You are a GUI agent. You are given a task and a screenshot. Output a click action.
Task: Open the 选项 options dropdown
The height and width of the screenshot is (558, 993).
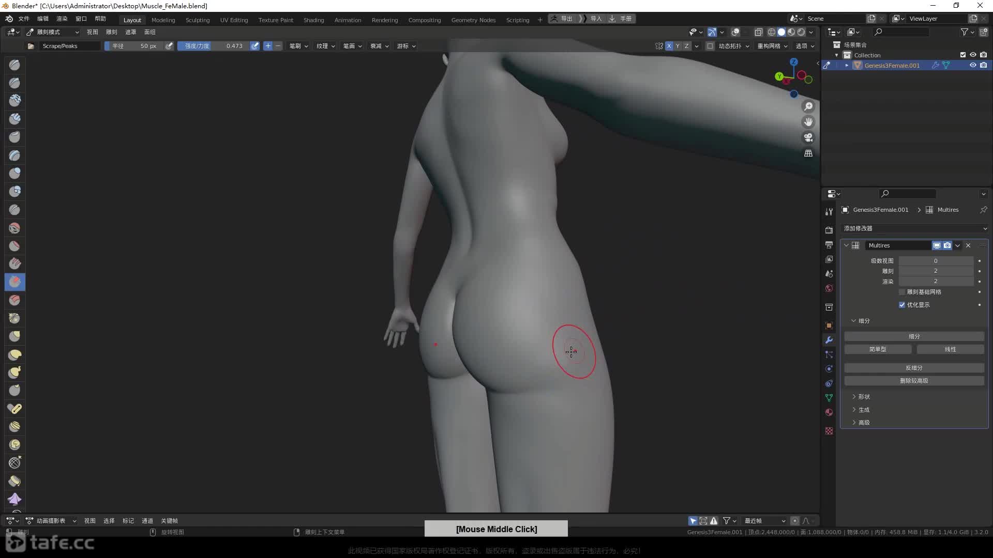(x=805, y=46)
